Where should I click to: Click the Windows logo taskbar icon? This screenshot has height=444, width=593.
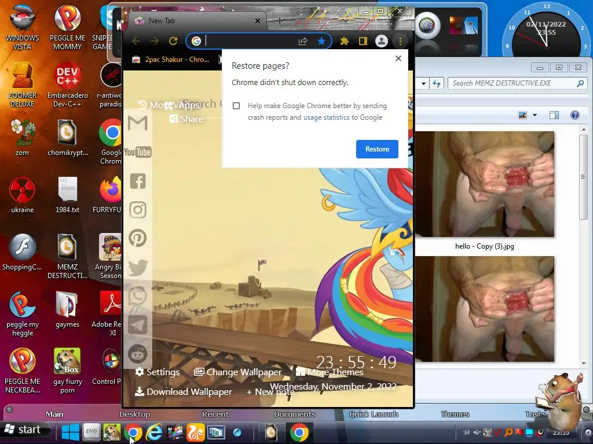71,432
